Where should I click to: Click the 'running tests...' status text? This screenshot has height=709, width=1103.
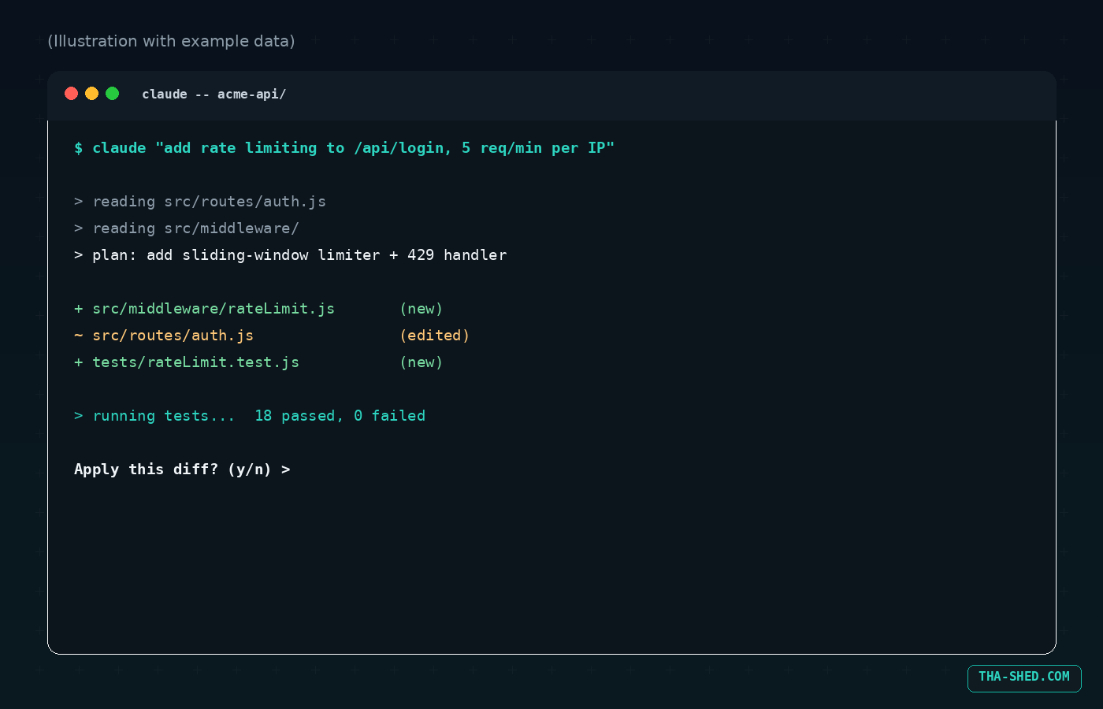pos(163,416)
